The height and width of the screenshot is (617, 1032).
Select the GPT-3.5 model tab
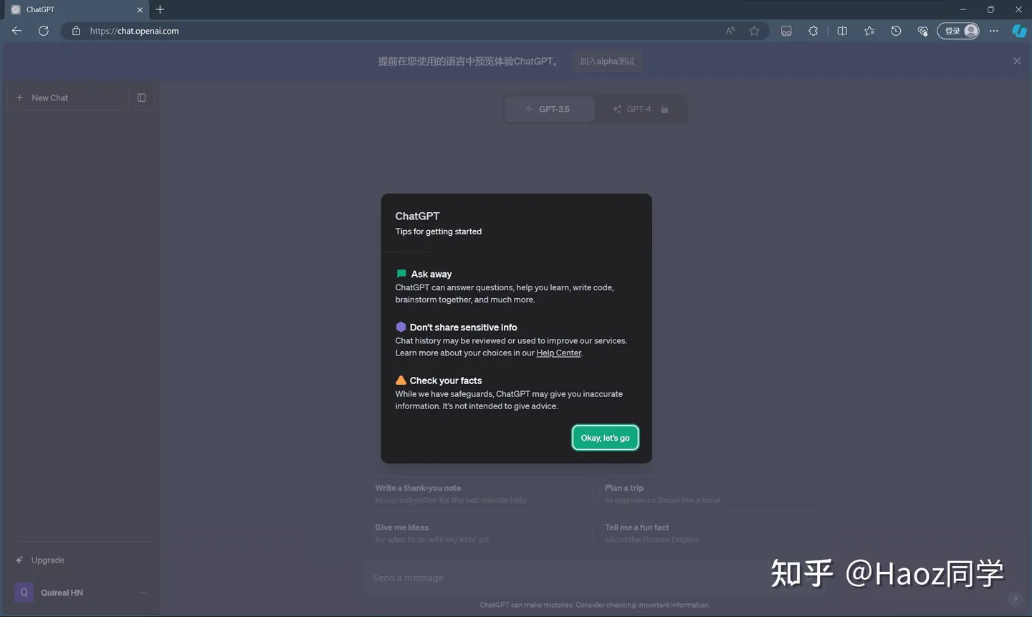[x=549, y=109]
